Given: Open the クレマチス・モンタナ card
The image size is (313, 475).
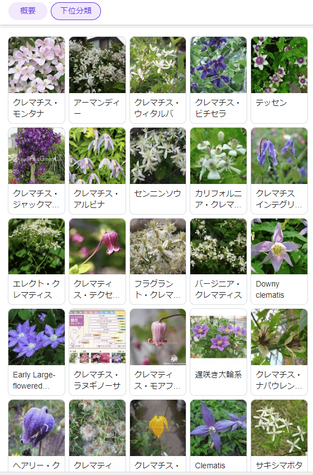Looking at the screenshot, I should 36,80.
